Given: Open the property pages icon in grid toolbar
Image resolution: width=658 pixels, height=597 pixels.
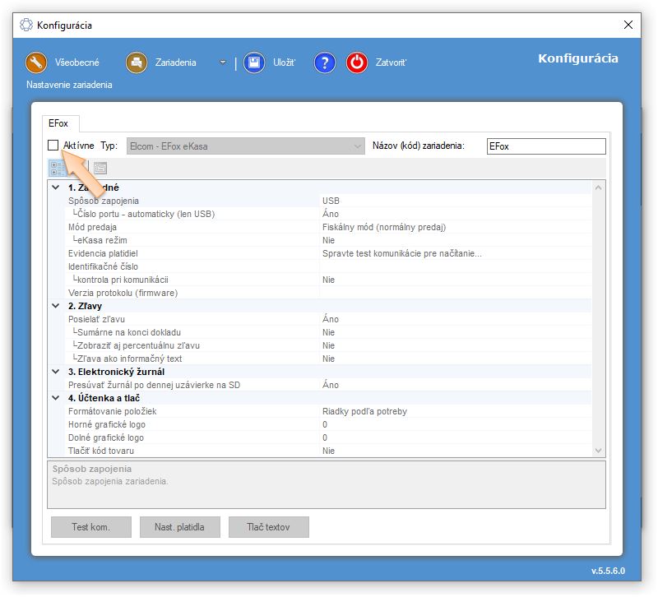Looking at the screenshot, I should (100, 168).
